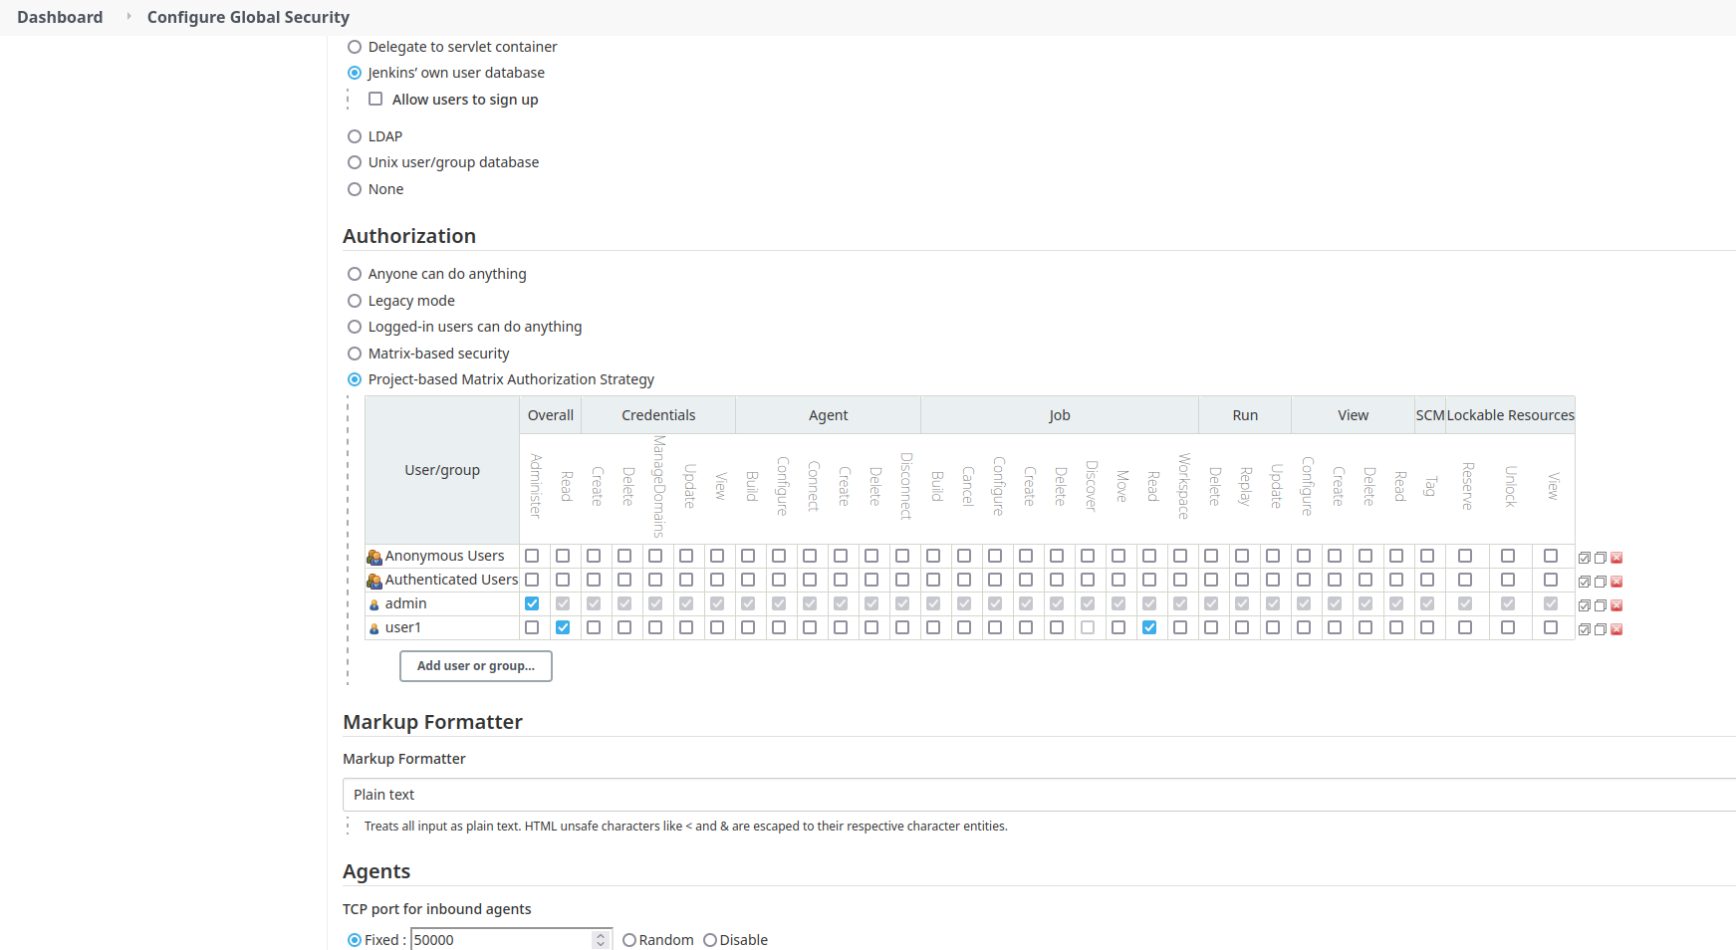Open the Markup Formatter Plain text dropdown
Image resolution: width=1736 pixels, height=950 pixels.
(1039, 795)
